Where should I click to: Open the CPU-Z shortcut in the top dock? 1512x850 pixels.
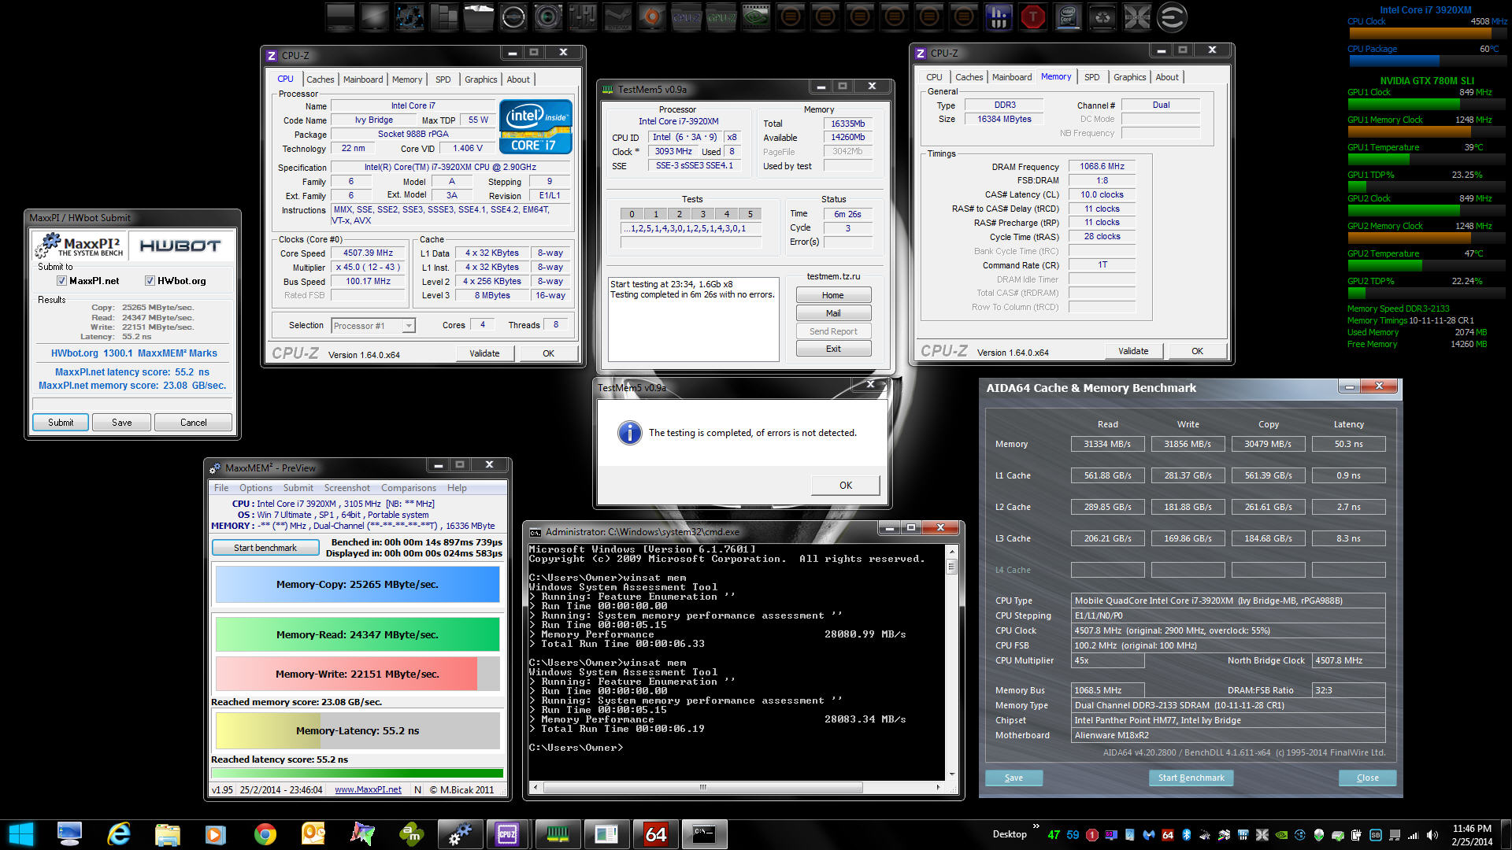[x=686, y=17]
